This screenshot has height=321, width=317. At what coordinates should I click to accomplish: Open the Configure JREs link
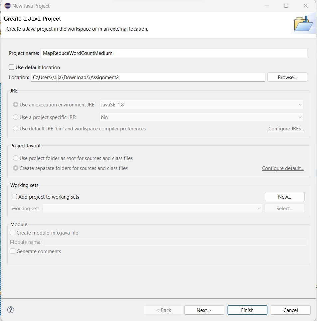coord(286,128)
